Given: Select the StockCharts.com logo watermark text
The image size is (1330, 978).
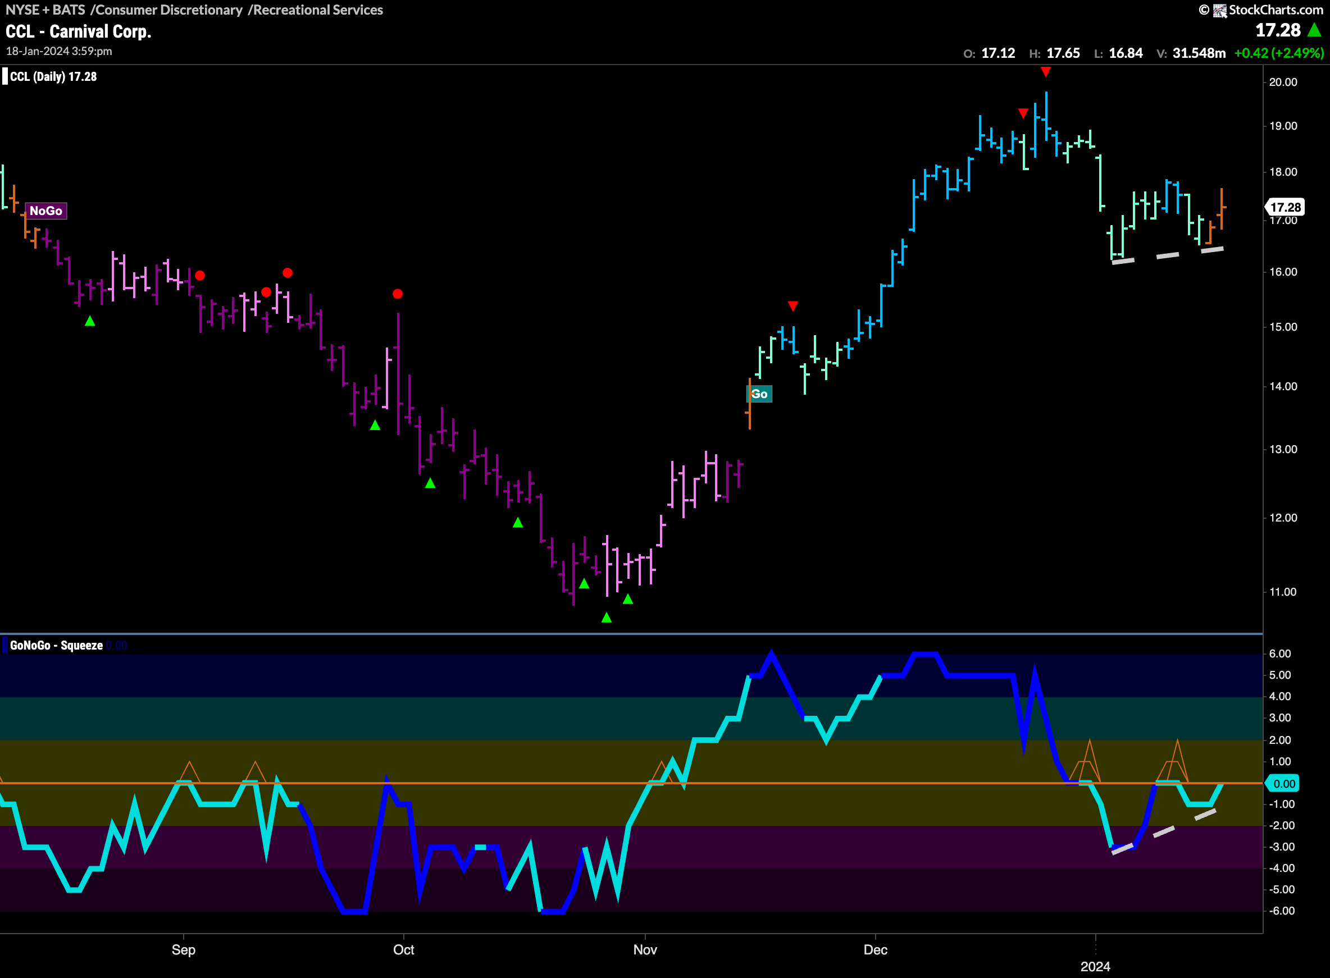Looking at the screenshot, I should coord(1276,10).
